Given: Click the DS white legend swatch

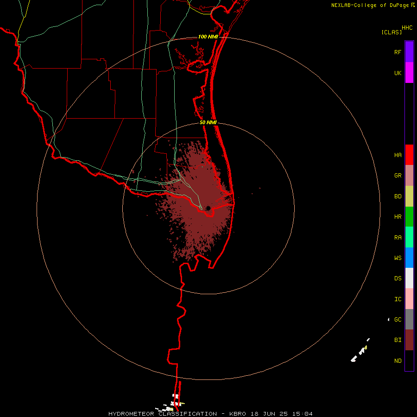Looking at the screenshot, I should tap(409, 278).
